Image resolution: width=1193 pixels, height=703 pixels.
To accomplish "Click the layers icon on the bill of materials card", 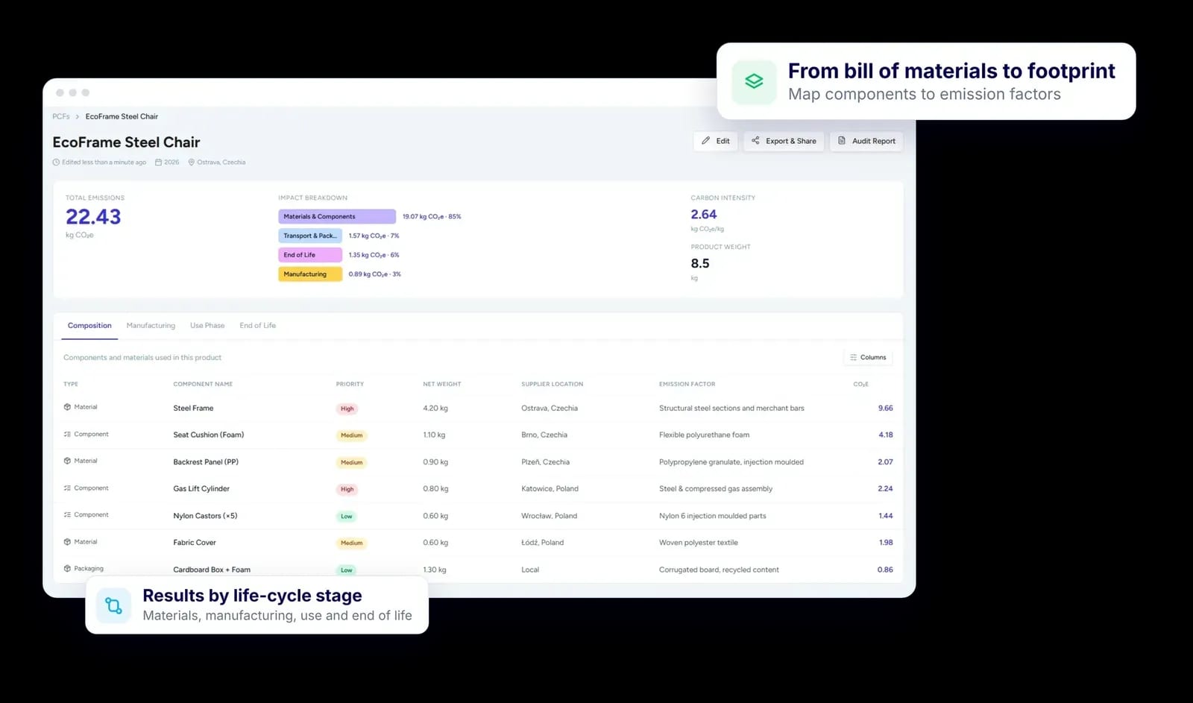I will point(754,81).
